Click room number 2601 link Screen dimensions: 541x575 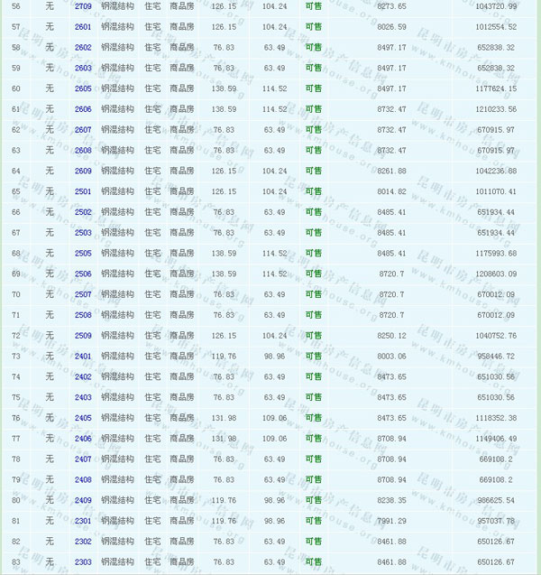(x=83, y=27)
